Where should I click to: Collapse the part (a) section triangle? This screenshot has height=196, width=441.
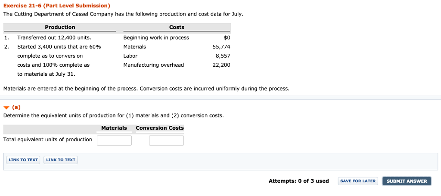[x=6, y=108]
